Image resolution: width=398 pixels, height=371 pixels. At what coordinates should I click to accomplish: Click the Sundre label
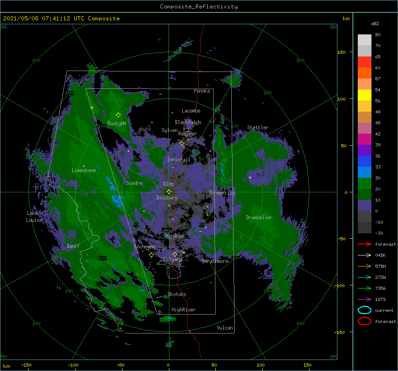[x=134, y=183]
